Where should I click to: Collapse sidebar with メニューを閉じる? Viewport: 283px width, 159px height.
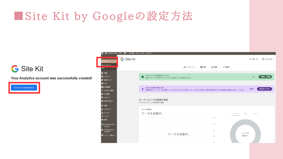[x=109, y=135]
